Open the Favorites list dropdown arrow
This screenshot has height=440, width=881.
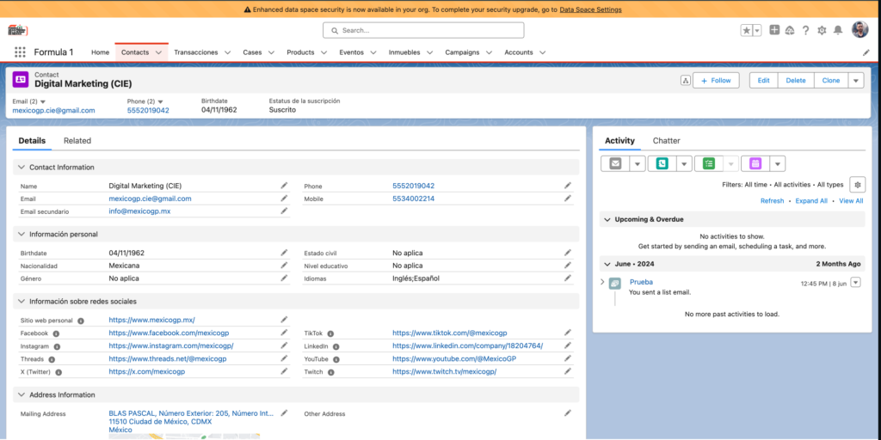click(757, 30)
